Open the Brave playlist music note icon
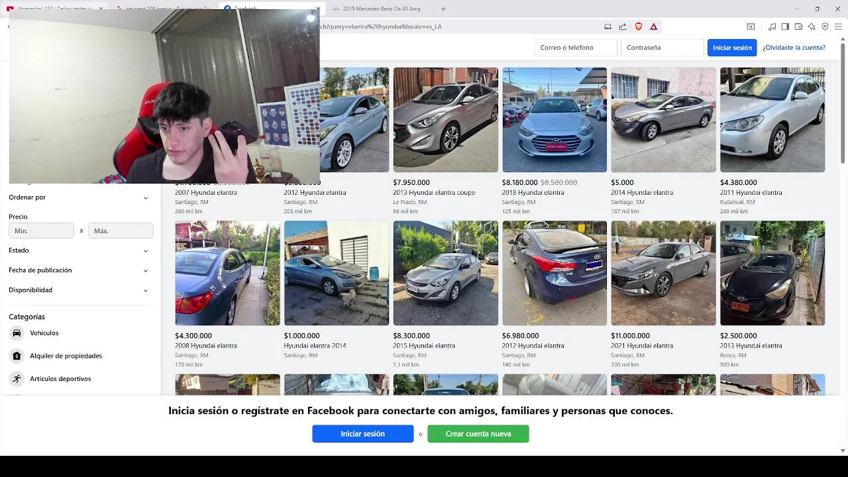Viewport: 848px width, 477px height. pos(772,26)
